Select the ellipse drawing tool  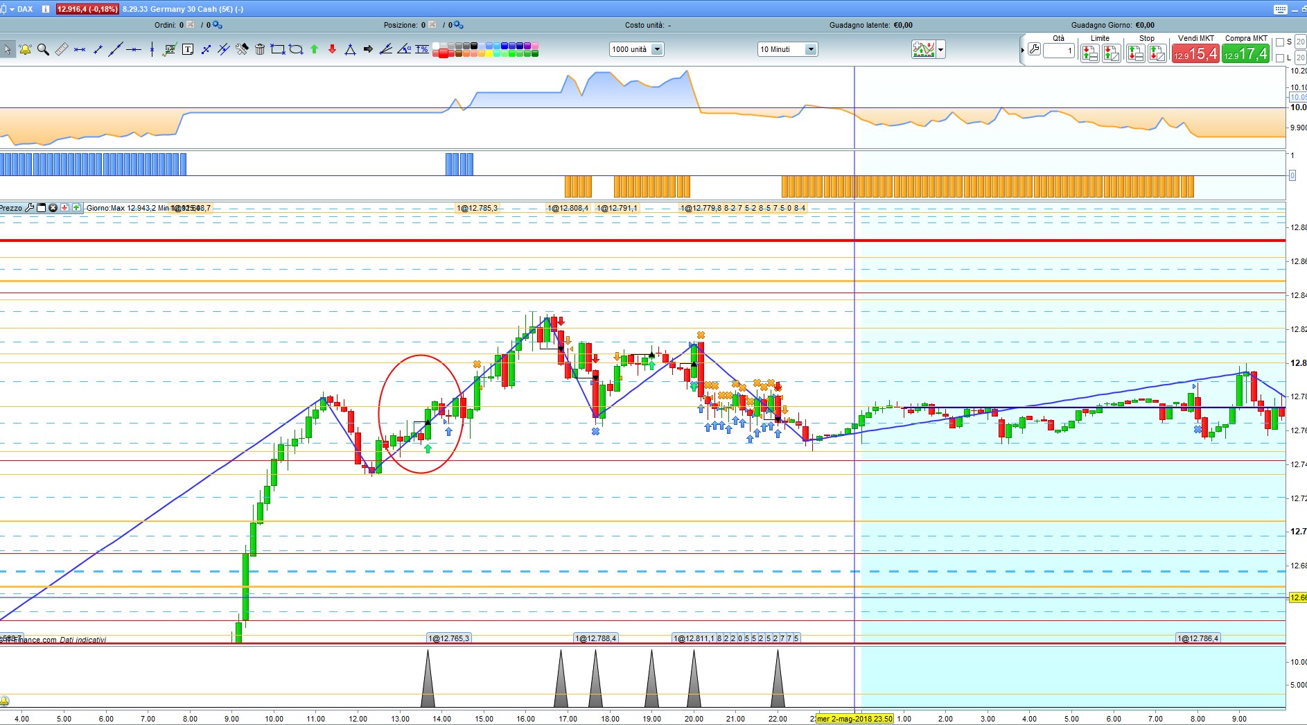click(x=296, y=49)
